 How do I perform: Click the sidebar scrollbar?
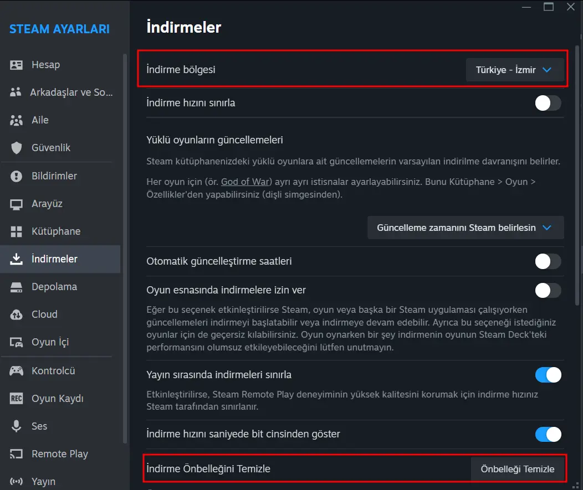[125, 248]
